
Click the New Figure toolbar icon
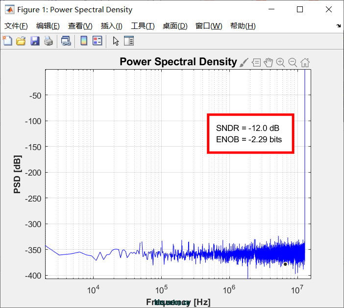[x=7, y=41]
